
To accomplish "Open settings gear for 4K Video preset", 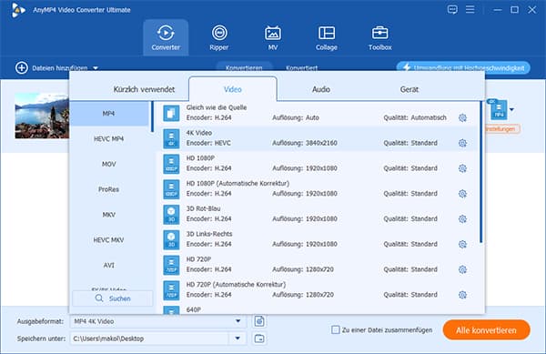I will click(x=462, y=143).
